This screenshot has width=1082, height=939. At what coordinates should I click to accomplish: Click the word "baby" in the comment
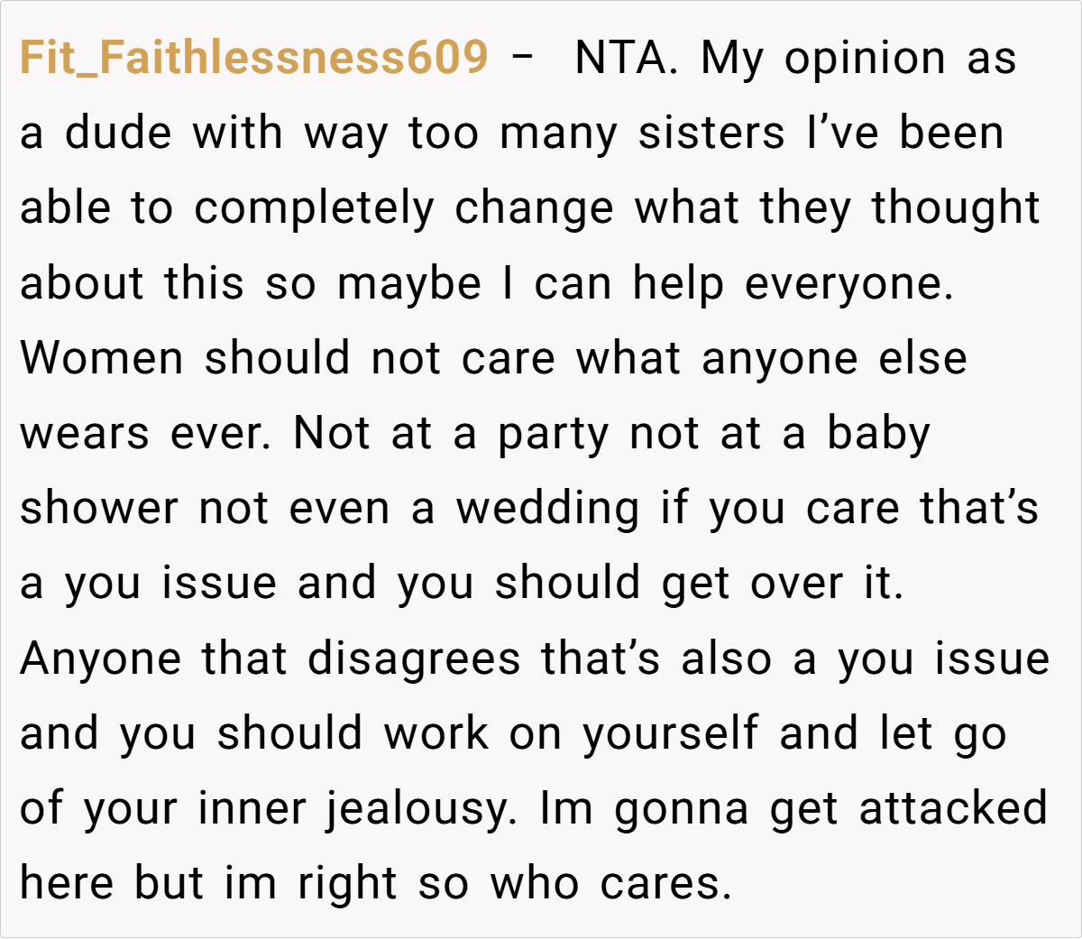(878, 433)
